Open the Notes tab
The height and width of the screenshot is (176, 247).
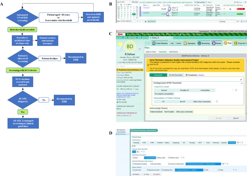(217, 43)
